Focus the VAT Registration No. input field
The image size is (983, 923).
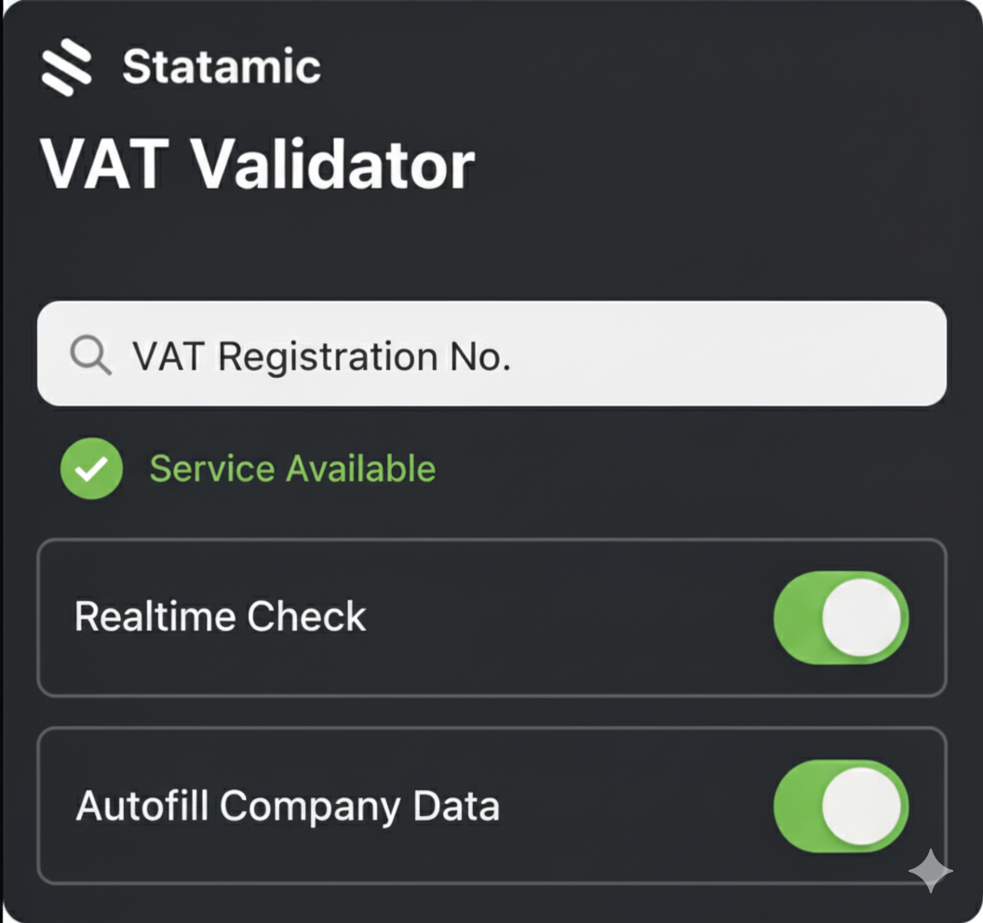pyautogui.click(x=491, y=354)
